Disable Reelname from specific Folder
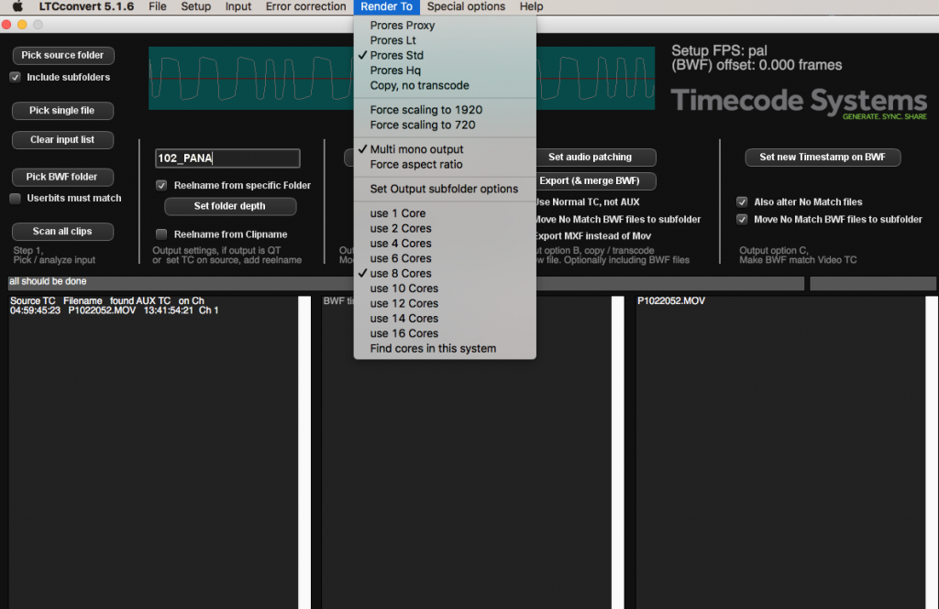The image size is (939, 609). [x=161, y=185]
